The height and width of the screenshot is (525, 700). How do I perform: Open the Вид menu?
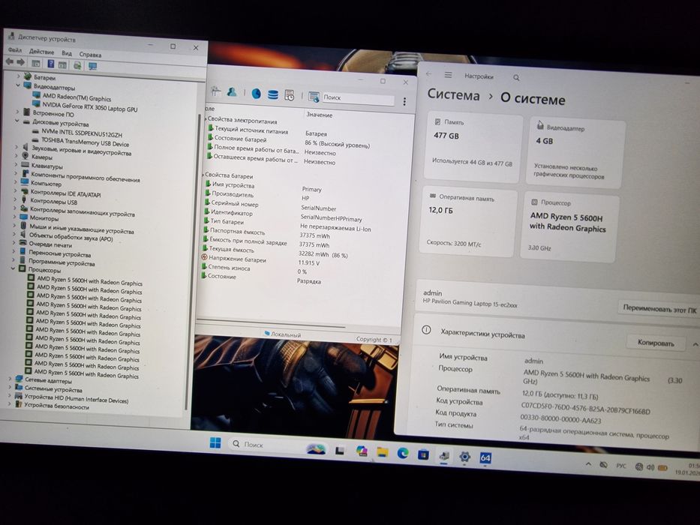pyautogui.click(x=67, y=52)
